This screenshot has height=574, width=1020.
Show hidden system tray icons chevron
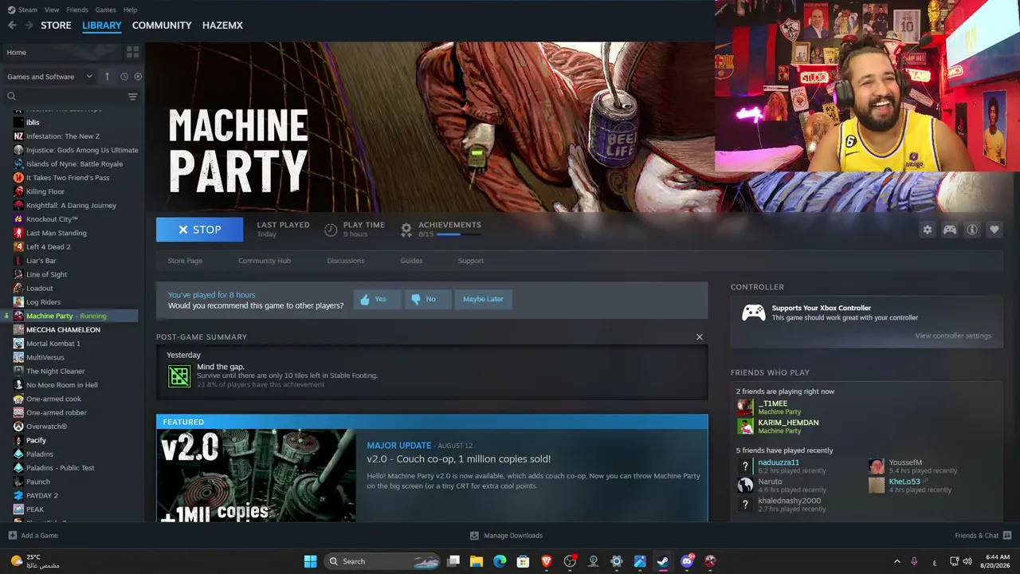(x=896, y=561)
